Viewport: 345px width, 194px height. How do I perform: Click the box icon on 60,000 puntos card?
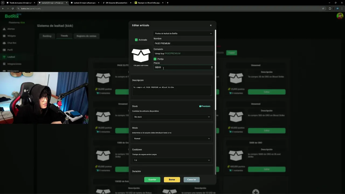[x=236, y=117]
